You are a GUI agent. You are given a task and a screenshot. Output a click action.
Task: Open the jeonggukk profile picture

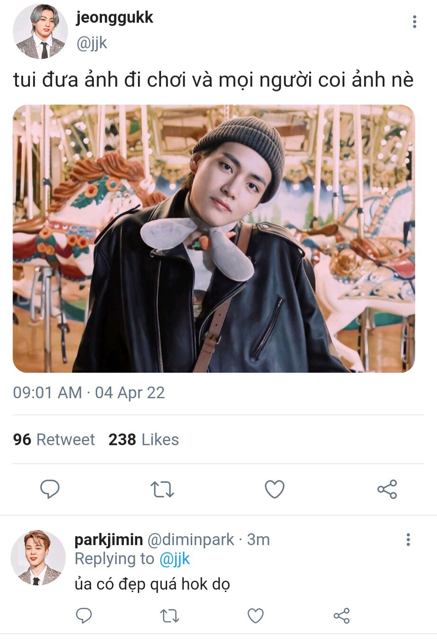(40, 32)
